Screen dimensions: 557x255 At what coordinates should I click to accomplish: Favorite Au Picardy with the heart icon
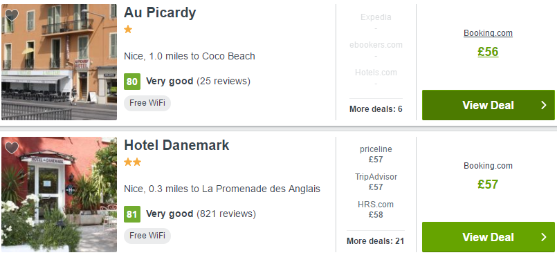[12, 15]
